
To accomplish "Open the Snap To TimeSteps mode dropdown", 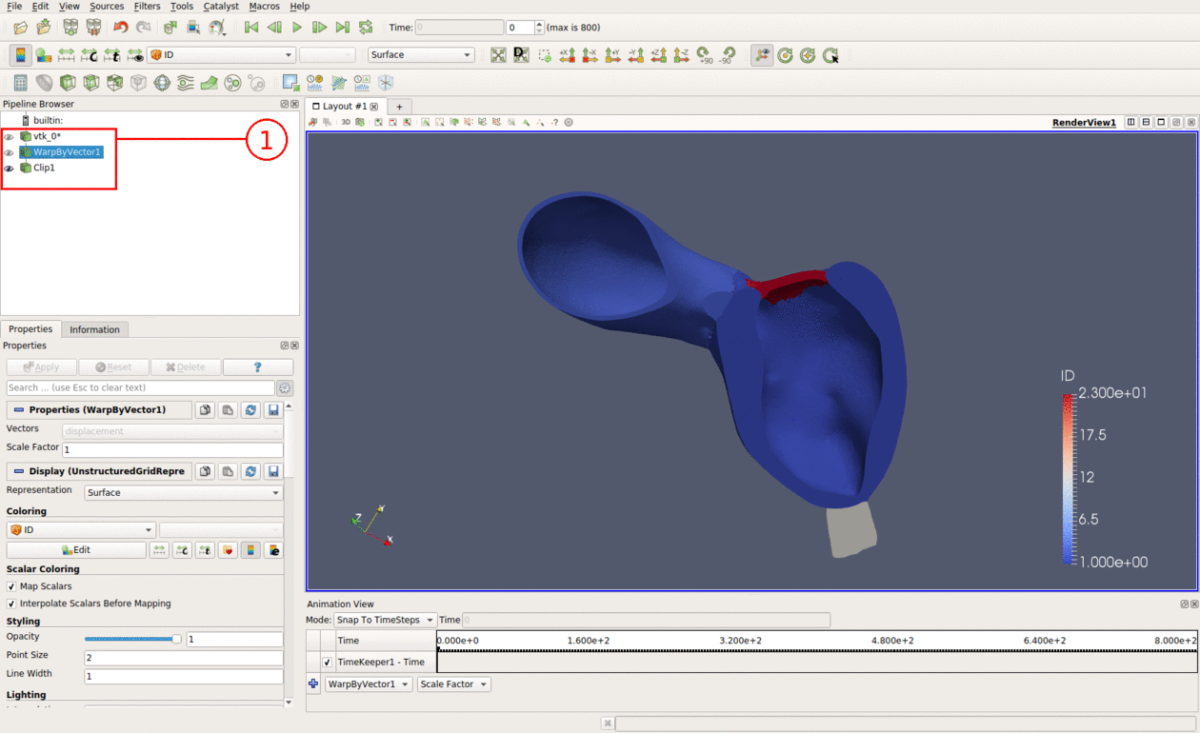I will click(x=385, y=620).
